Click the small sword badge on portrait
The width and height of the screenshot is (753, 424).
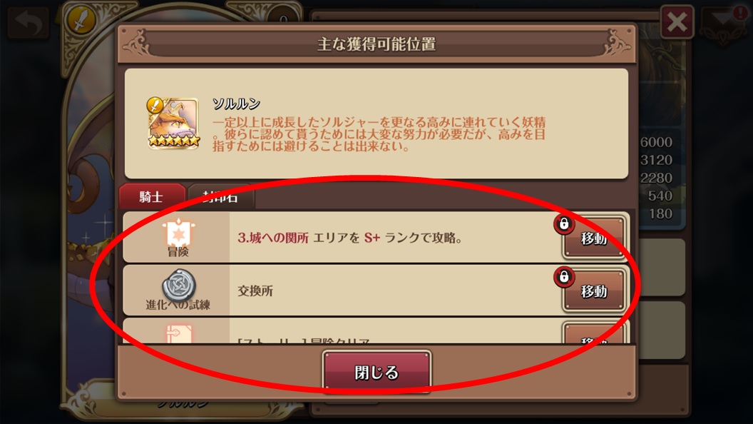(155, 104)
